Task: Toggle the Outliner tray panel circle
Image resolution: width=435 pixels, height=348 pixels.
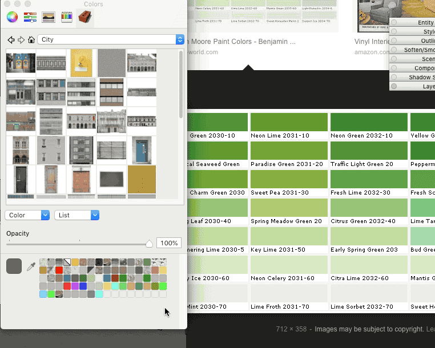Action: tap(394, 41)
